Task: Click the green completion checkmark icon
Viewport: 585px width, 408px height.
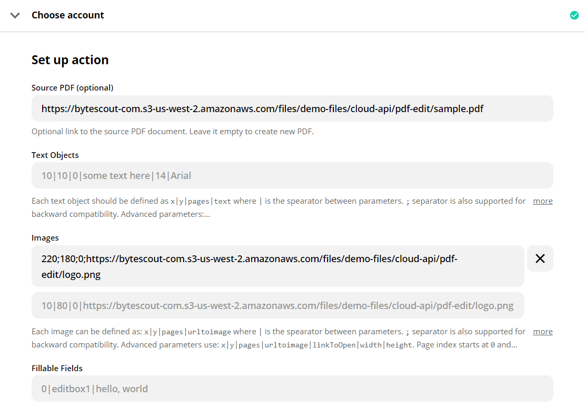Action: [574, 15]
